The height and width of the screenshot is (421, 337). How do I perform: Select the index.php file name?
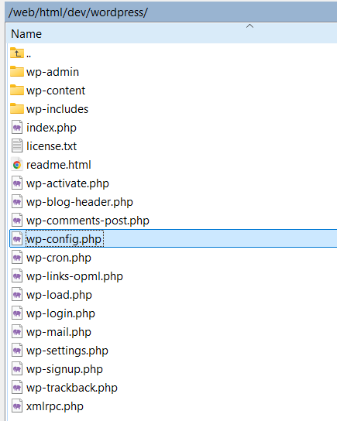[51, 128]
